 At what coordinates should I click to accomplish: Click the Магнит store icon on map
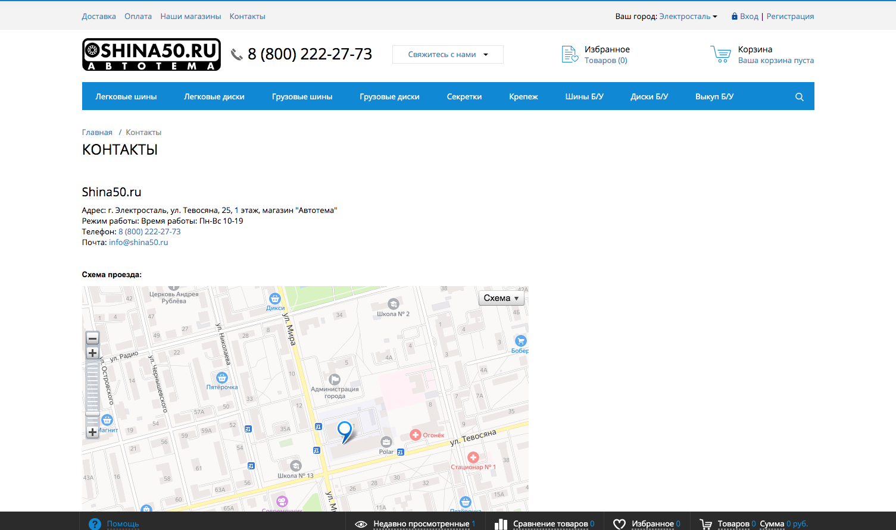[107, 420]
